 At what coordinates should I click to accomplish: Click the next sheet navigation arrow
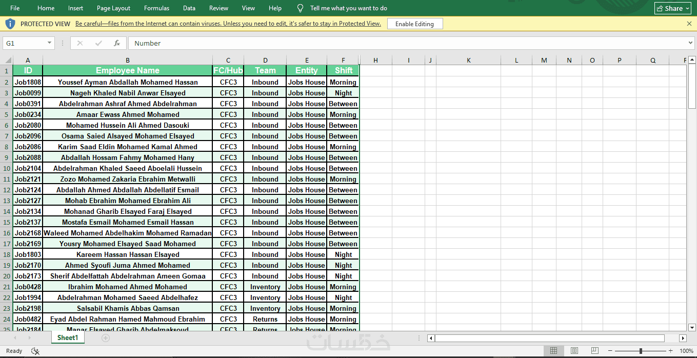coord(29,338)
